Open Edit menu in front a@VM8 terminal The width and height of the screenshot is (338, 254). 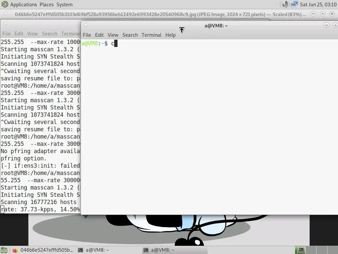tap(99, 35)
